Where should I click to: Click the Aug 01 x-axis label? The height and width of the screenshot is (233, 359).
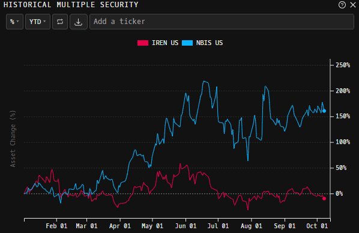(x=252, y=226)
